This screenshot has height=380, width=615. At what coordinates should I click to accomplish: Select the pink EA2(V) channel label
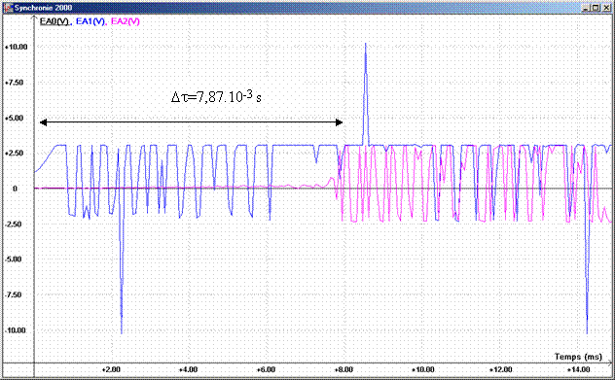point(126,21)
